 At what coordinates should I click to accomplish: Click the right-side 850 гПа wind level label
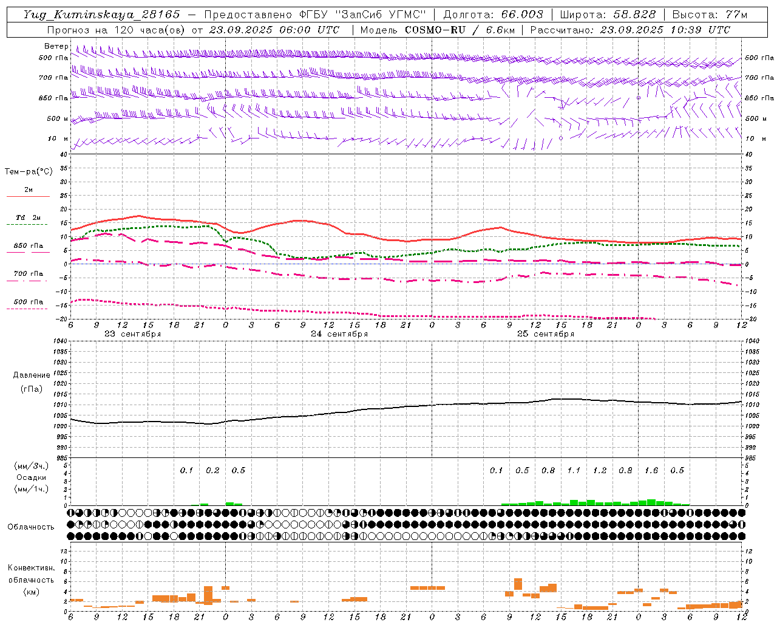pos(759,98)
